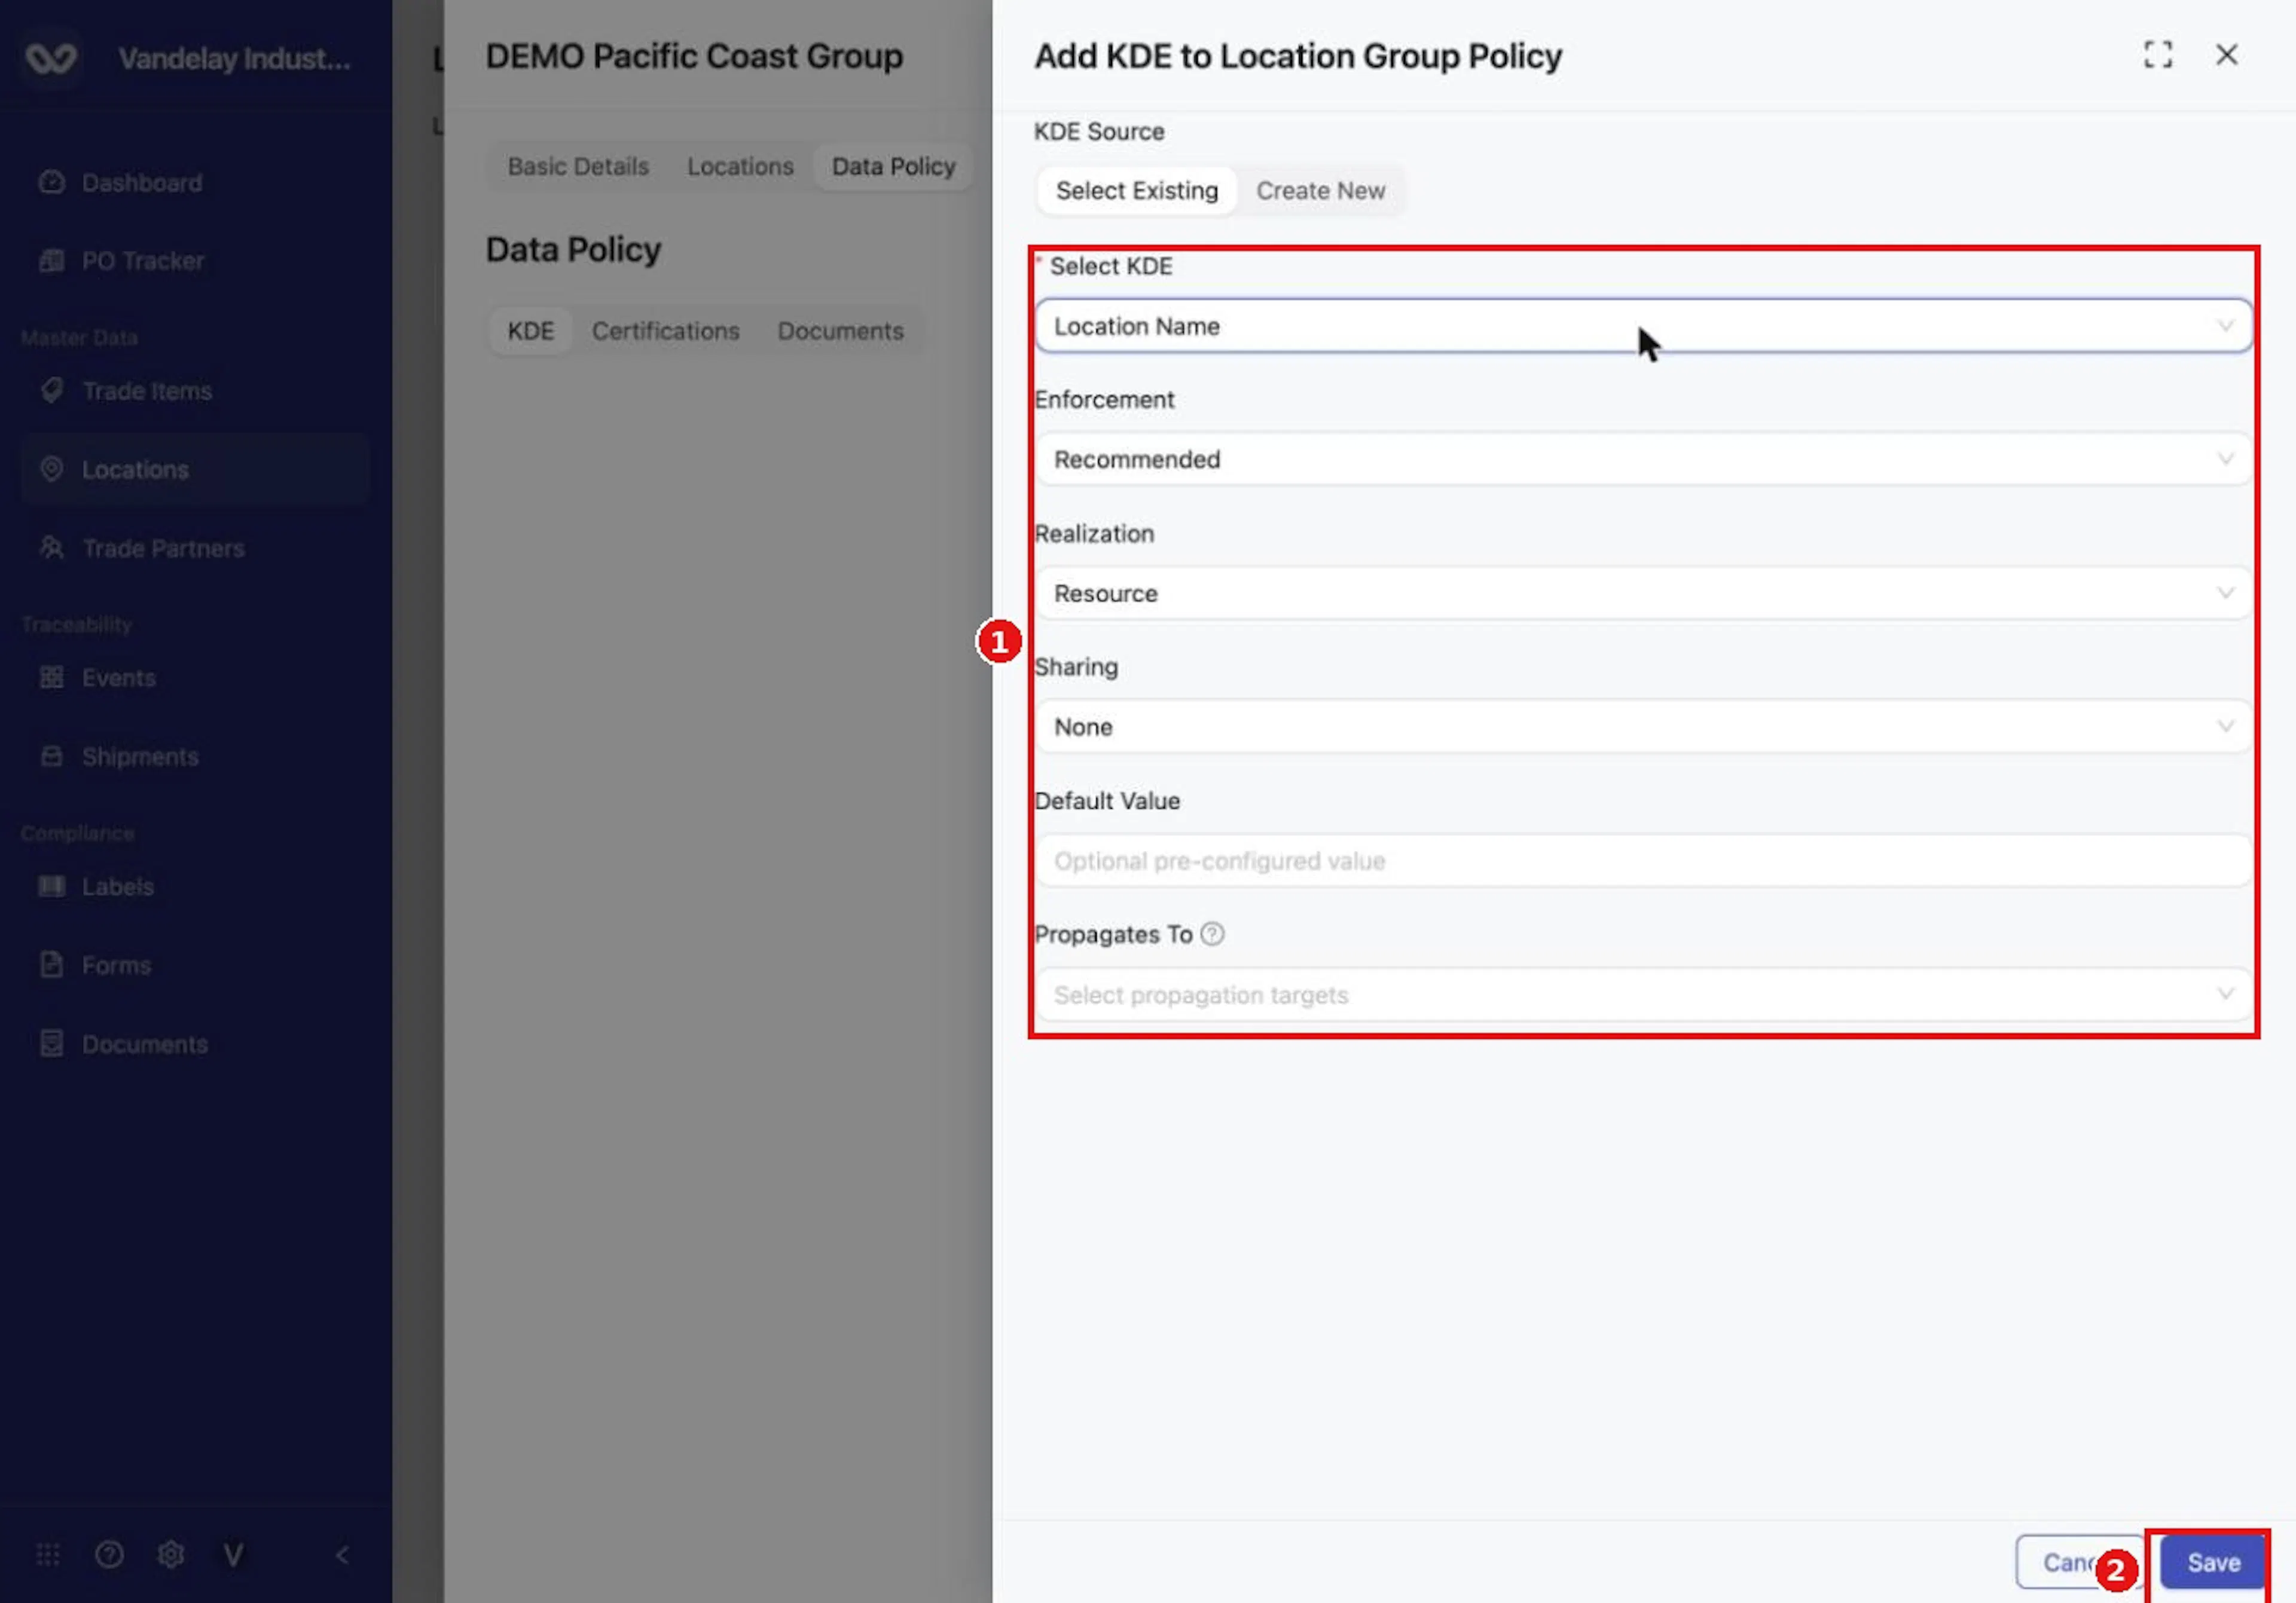Select the Certifications sub-tab

tap(665, 331)
